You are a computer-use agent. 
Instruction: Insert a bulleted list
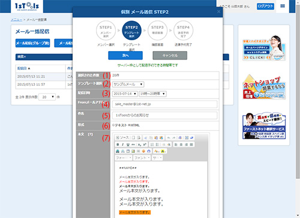click(157, 145)
